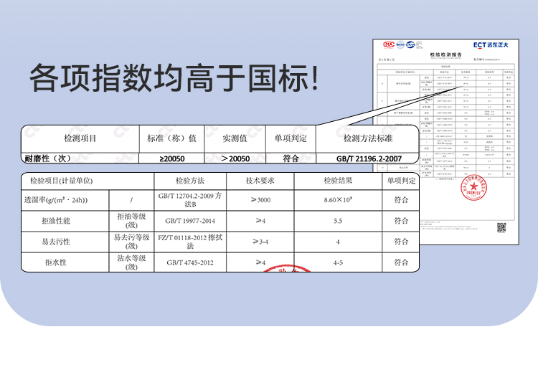Click the QR code on the report
538x380 pixels.
[501, 227]
